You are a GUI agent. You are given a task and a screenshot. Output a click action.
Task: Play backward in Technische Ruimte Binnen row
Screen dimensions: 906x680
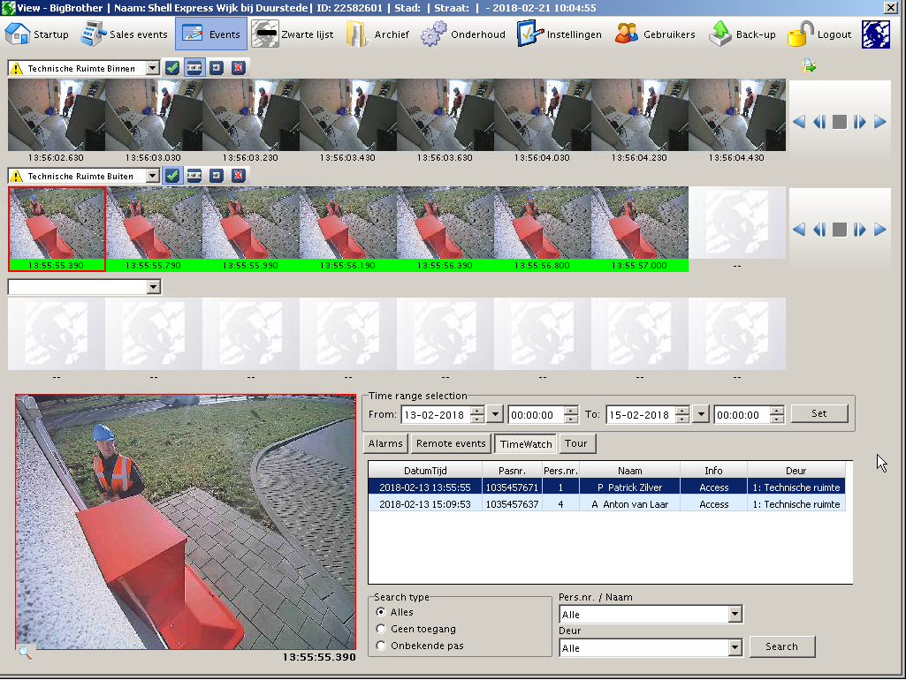pos(799,122)
